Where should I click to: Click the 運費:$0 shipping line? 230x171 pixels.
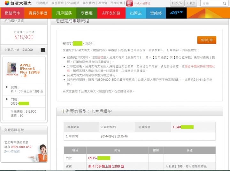coord(17,115)
